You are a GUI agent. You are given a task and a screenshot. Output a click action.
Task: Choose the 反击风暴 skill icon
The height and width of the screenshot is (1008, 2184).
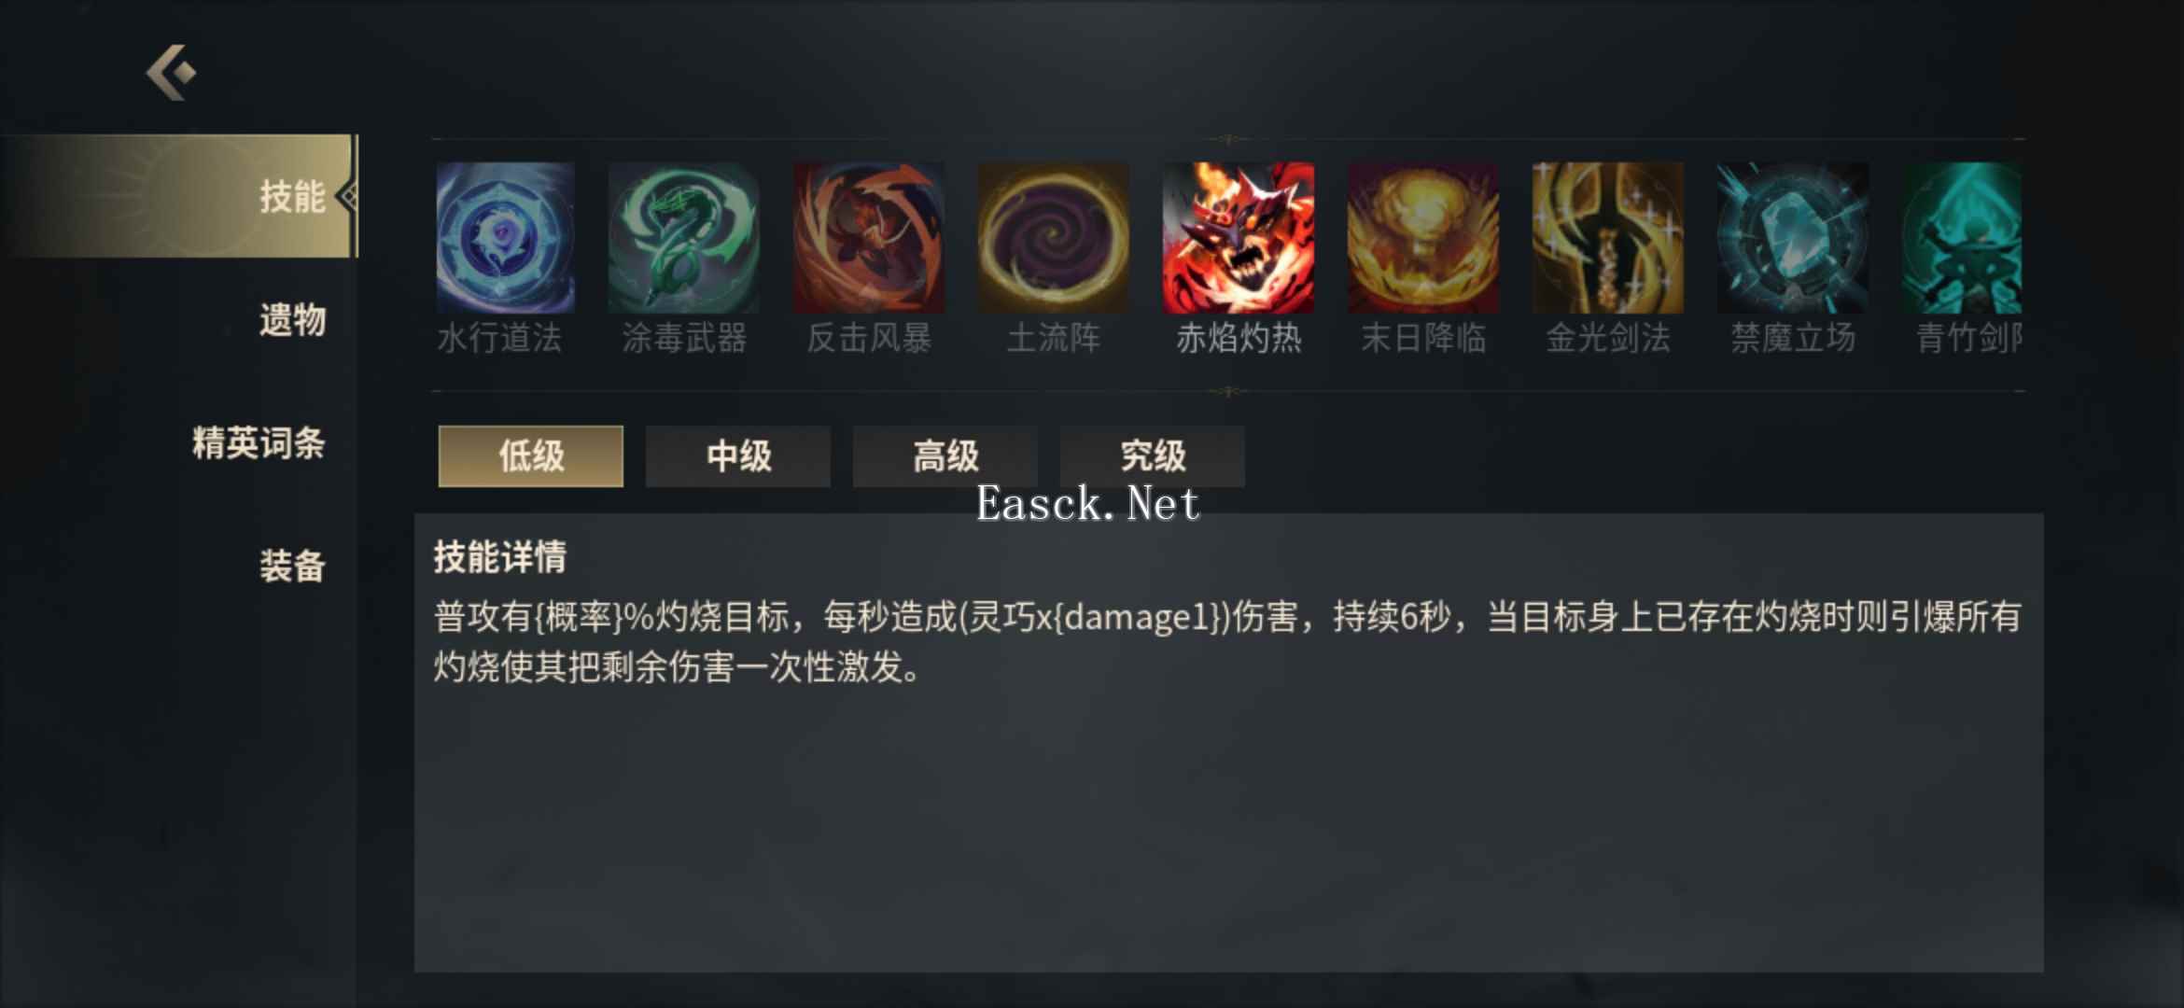868,237
